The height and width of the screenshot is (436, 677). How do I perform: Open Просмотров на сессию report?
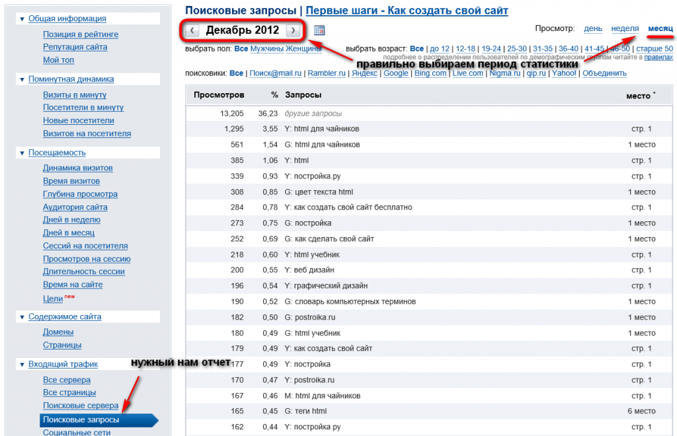click(87, 259)
